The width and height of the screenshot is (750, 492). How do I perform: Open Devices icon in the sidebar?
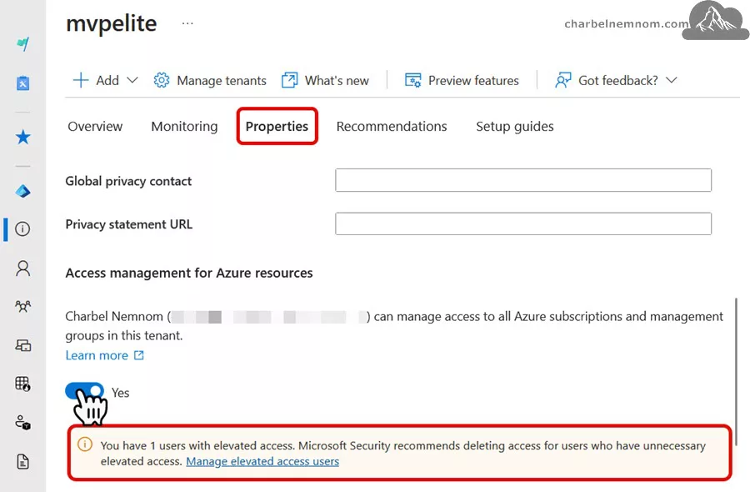pyautogui.click(x=22, y=345)
